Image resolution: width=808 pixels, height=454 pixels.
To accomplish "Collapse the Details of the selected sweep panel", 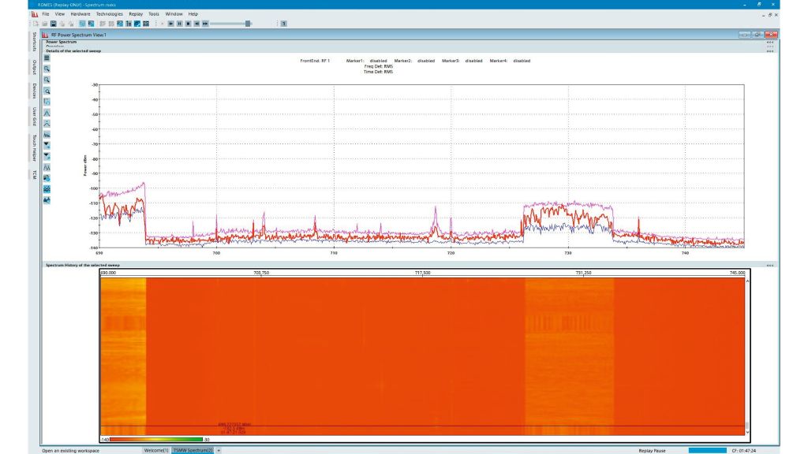I will [x=769, y=51].
